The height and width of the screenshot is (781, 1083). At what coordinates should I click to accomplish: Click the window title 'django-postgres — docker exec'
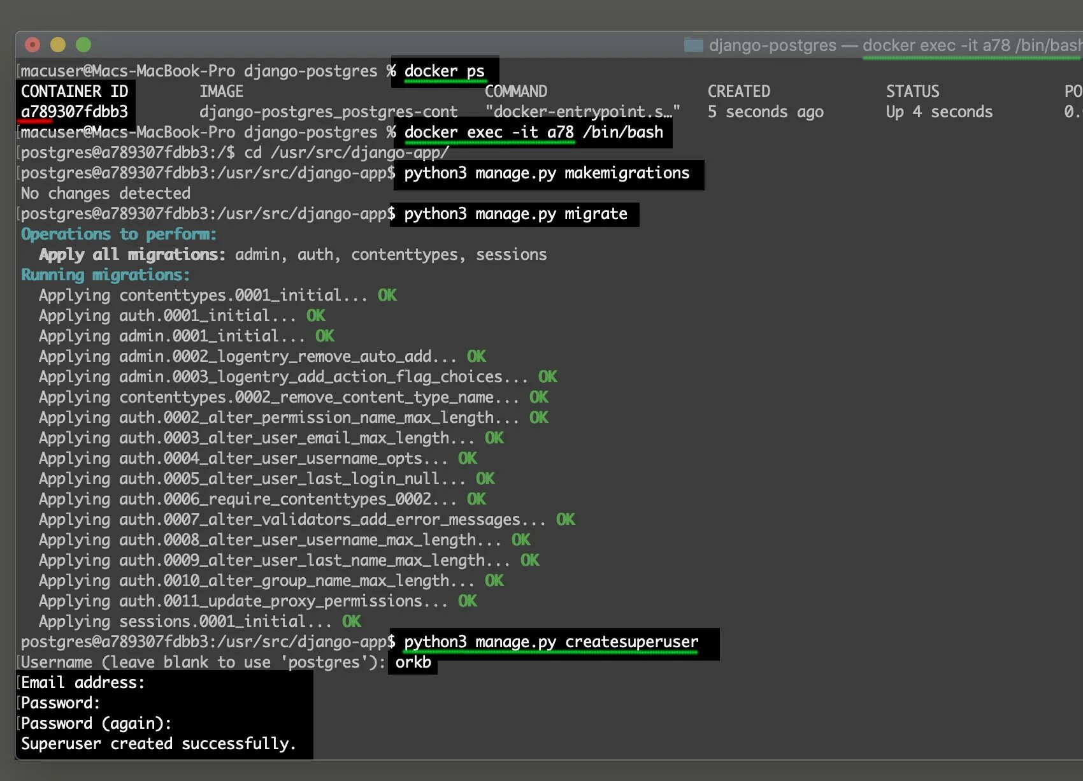coord(895,45)
